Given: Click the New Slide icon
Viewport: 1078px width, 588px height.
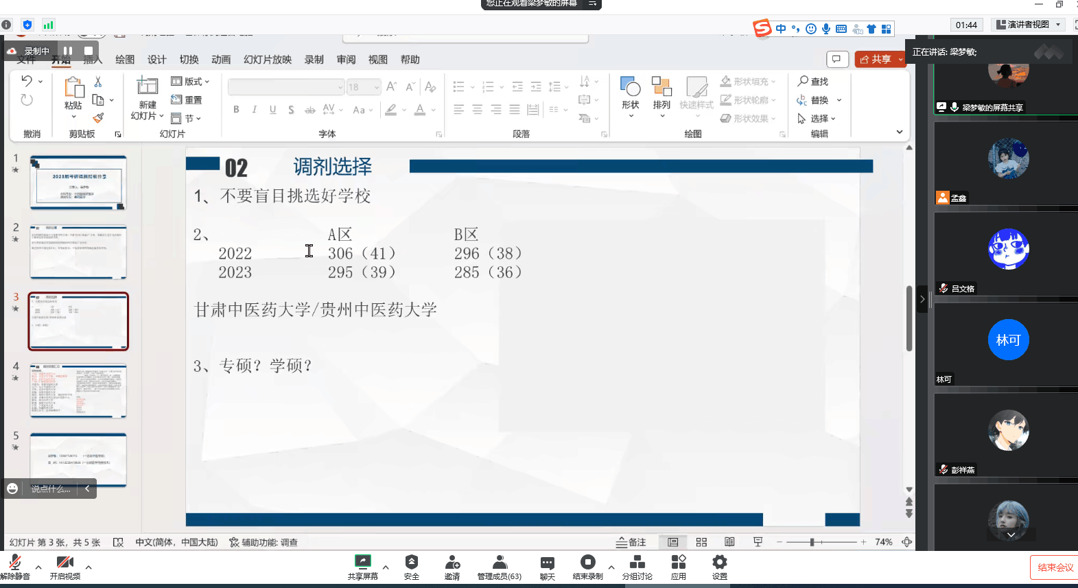Looking at the screenshot, I should point(147,86).
